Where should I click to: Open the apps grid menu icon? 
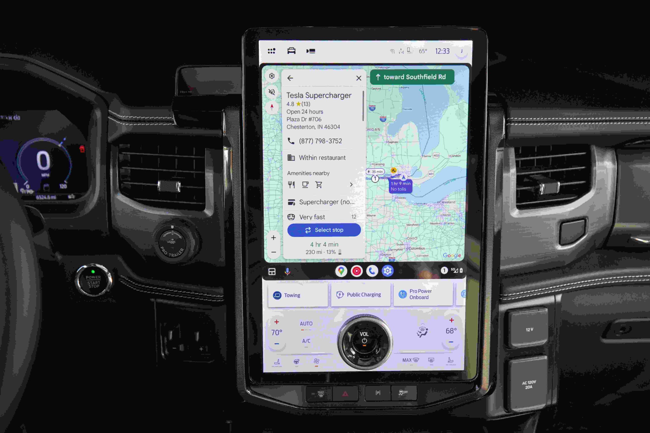(x=272, y=51)
